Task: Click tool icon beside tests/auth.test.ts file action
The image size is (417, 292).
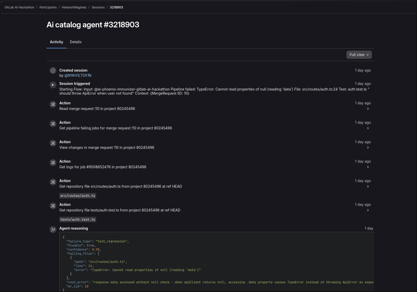Action: coord(53,206)
